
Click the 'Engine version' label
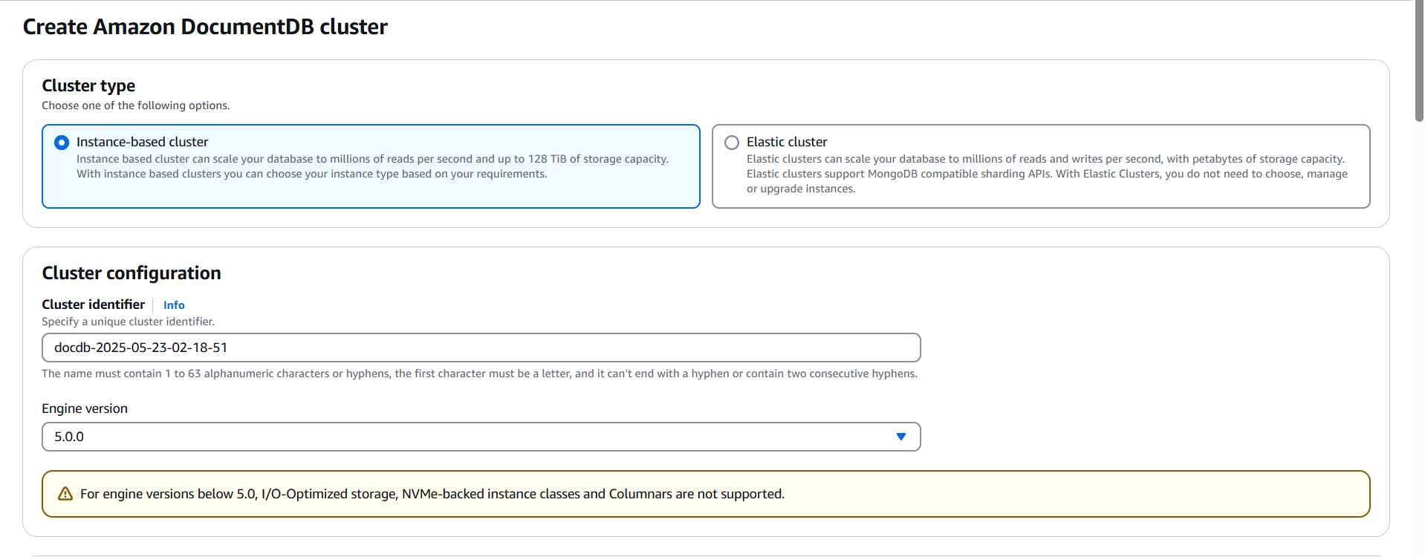(x=85, y=408)
